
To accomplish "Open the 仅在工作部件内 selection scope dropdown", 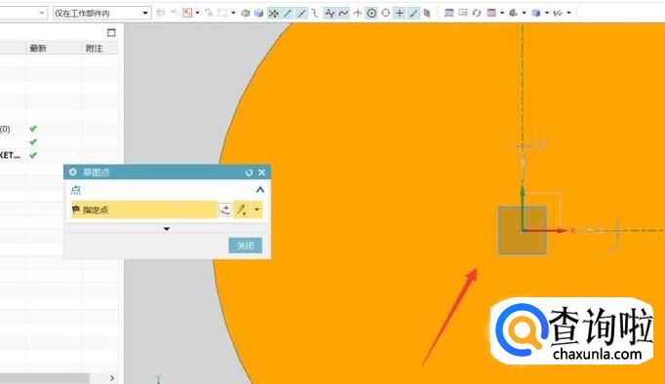I will coord(101,13).
